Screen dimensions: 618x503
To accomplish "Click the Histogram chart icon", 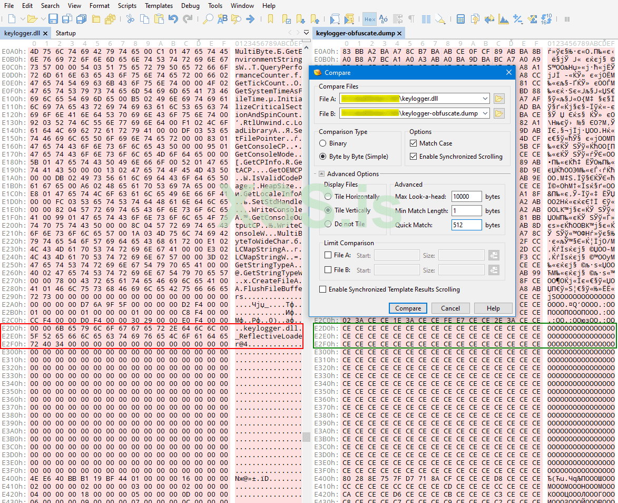I will pyautogui.click(x=503, y=18).
